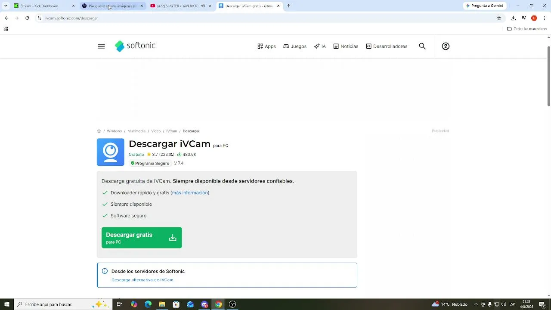The width and height of the screenshot is (551, 310).
Task: Open a new browser tab
Action: (x=289, y=6)
